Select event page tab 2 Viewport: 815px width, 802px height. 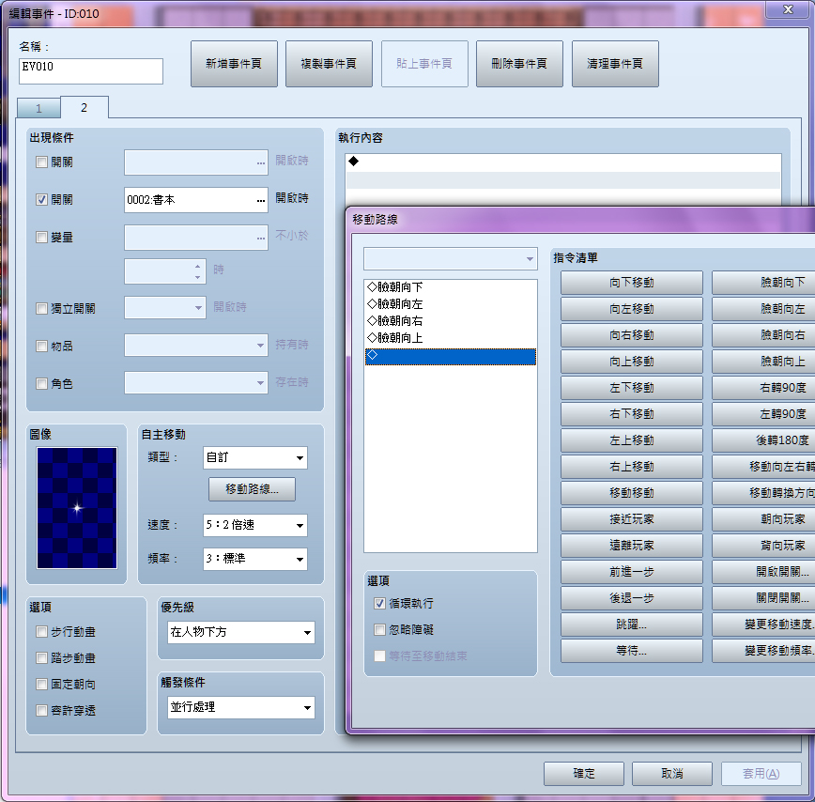click(x=85, y=107)
